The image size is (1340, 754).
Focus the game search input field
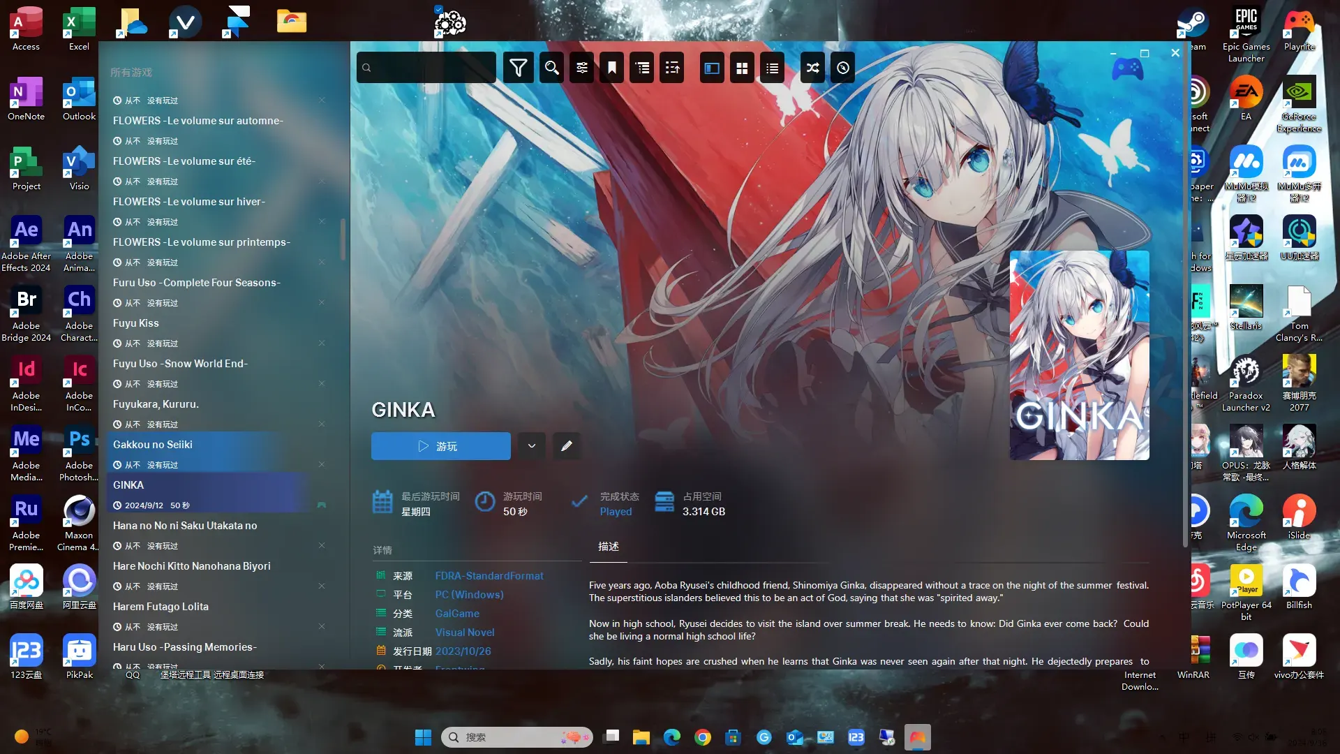pyautogui.click(x=426, y=68)
